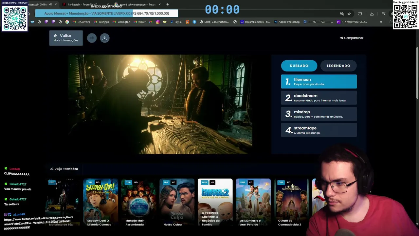Open the browser extensions puzzle icon
The width and height of the screenshot is (419, 236).
tap(360, 14)
